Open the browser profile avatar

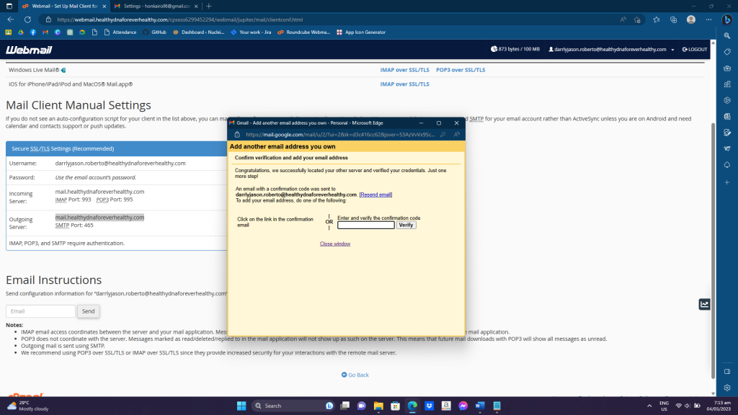[x=691, y=19]
